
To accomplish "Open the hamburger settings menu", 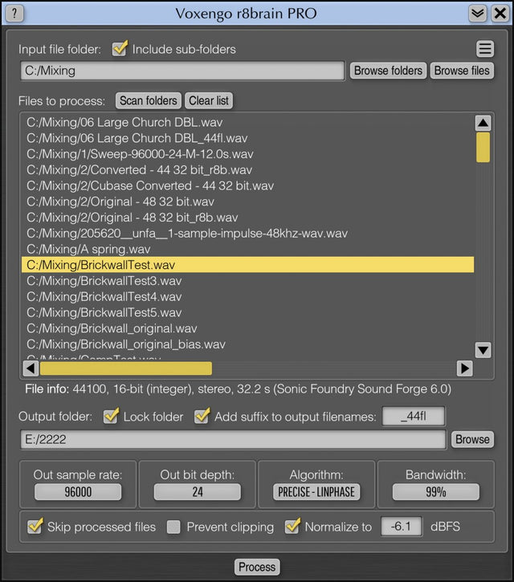I will pos(485,49).
